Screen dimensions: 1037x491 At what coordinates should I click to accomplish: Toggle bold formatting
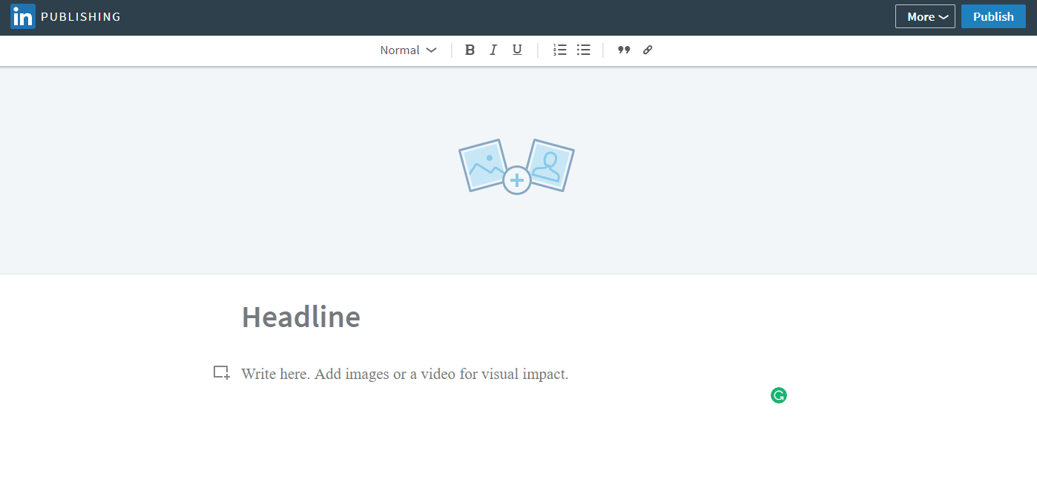pos(470,50)
